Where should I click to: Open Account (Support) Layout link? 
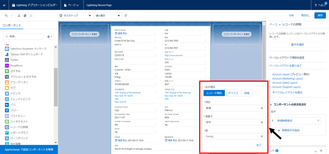coord(286,87)
